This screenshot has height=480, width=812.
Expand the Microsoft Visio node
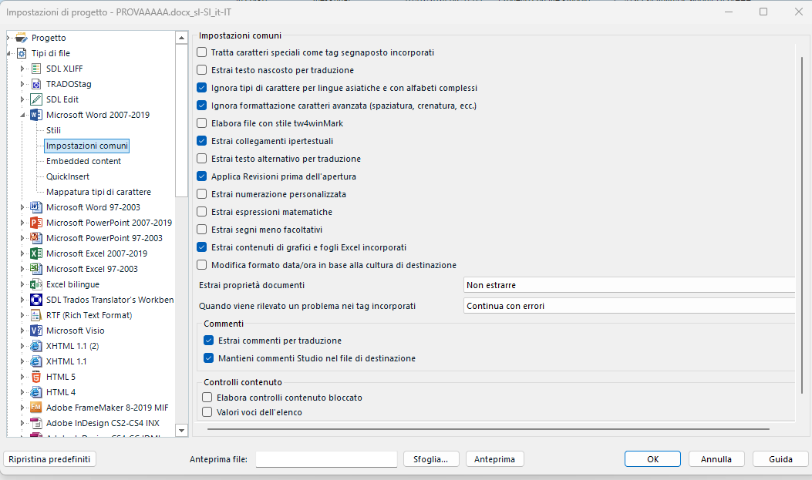click(x=22, y=331)
